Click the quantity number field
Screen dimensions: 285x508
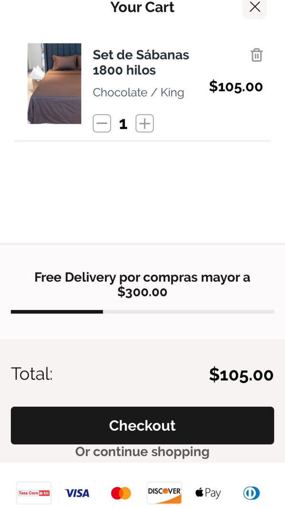coord(123,124)
